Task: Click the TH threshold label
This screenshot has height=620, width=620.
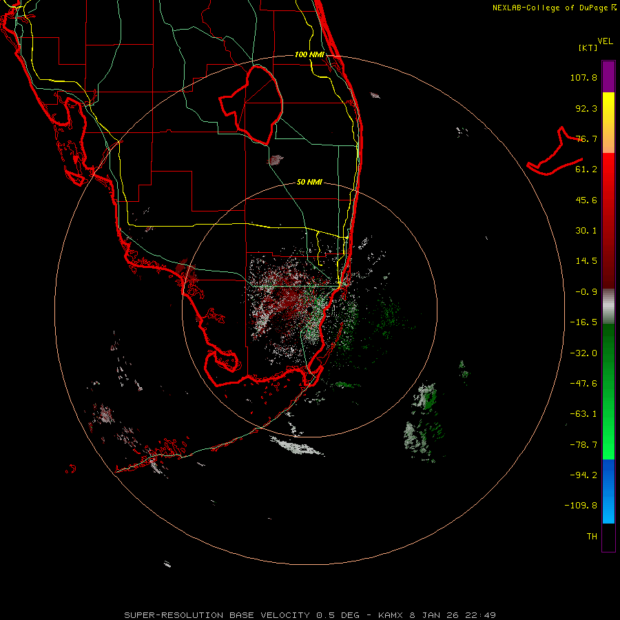Action: 592,537
